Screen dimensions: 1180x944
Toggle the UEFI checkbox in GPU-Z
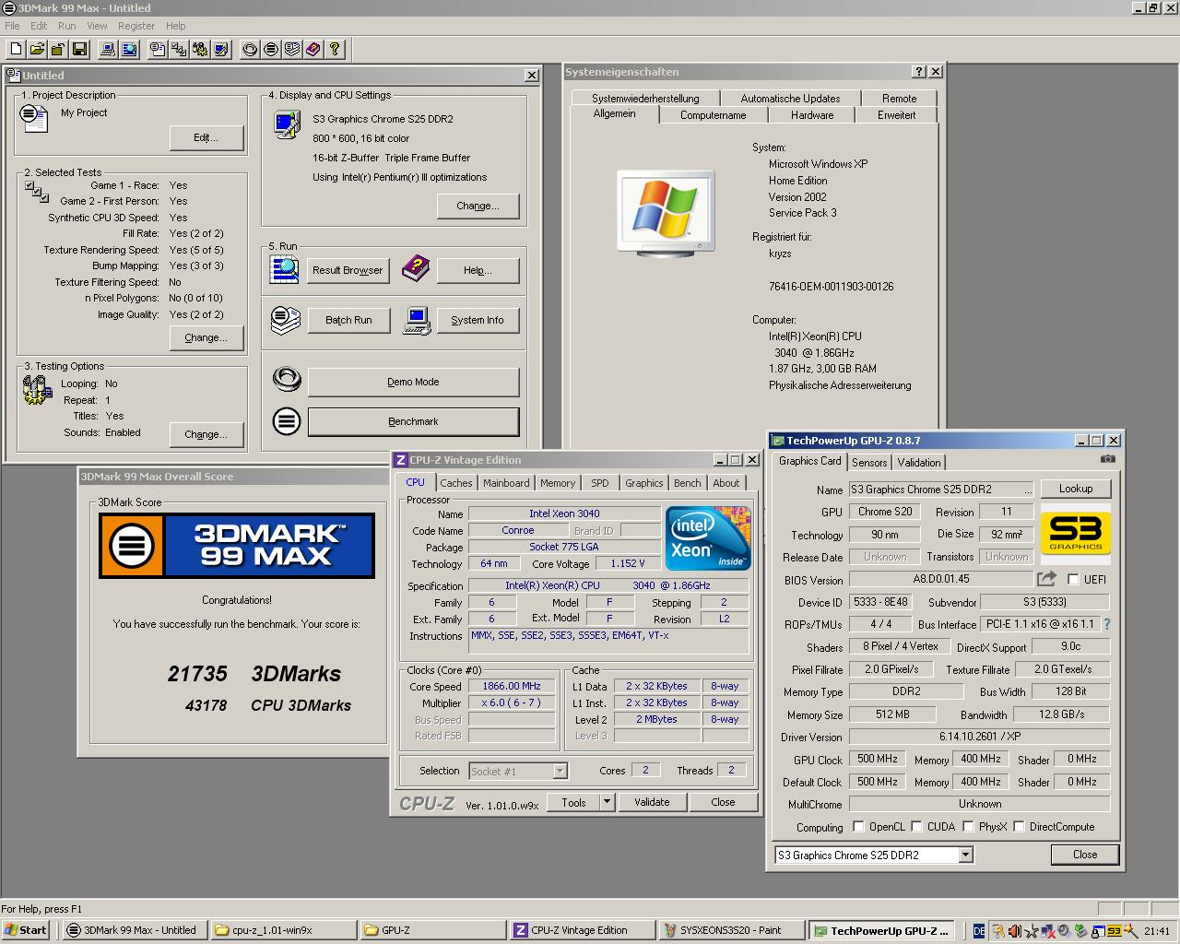click(x=1073, y=580)
